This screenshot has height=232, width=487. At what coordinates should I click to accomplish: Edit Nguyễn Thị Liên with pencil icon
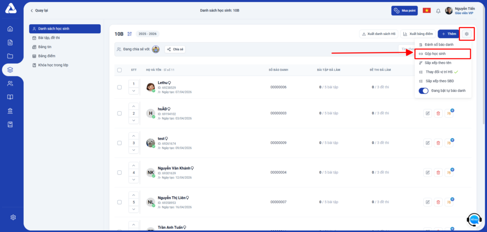coord(428,202)
